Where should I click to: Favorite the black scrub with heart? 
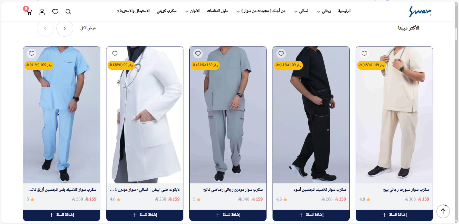coord(281,53)
